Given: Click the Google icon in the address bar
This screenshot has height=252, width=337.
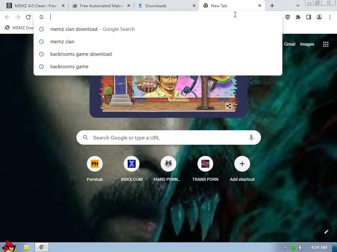Looking at the screenshot, I should (41, 17).
